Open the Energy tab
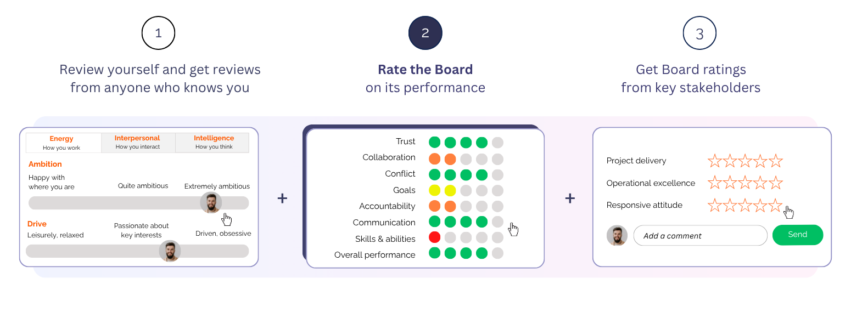 point(61,143)
